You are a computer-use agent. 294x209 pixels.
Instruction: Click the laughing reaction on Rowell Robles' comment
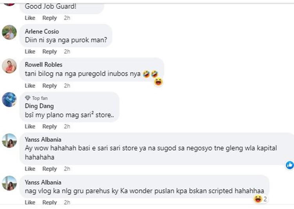[x=158, y=82]
